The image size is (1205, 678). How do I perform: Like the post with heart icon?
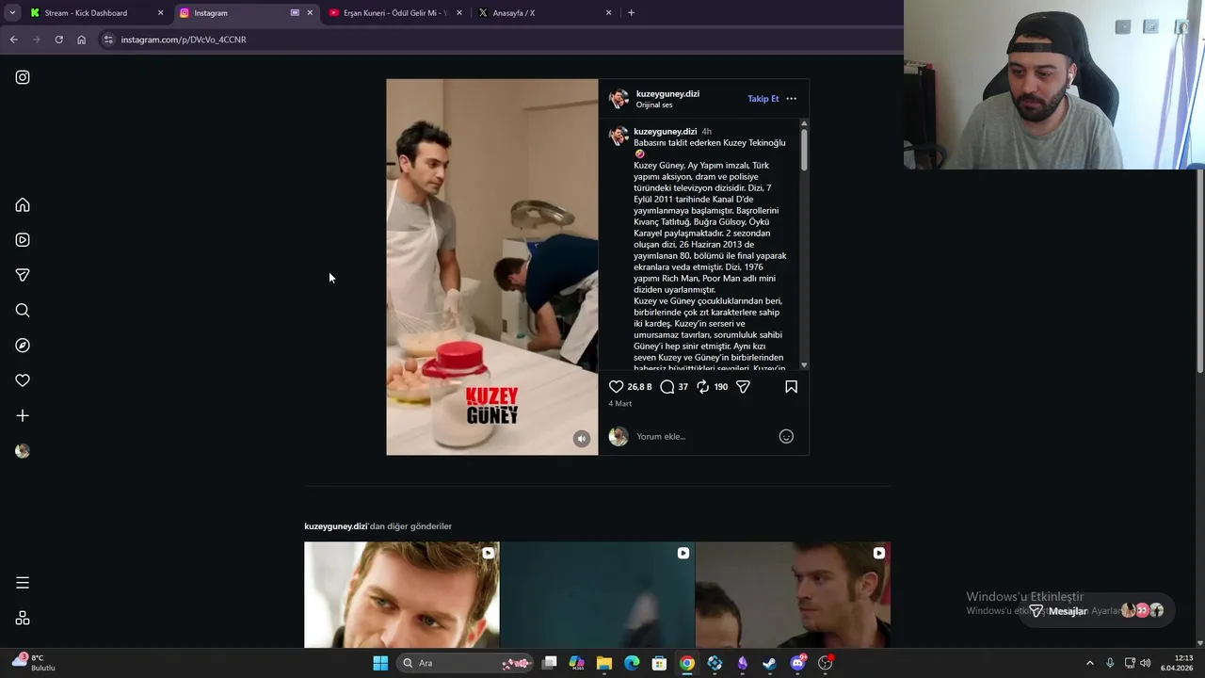pos(616,387)
